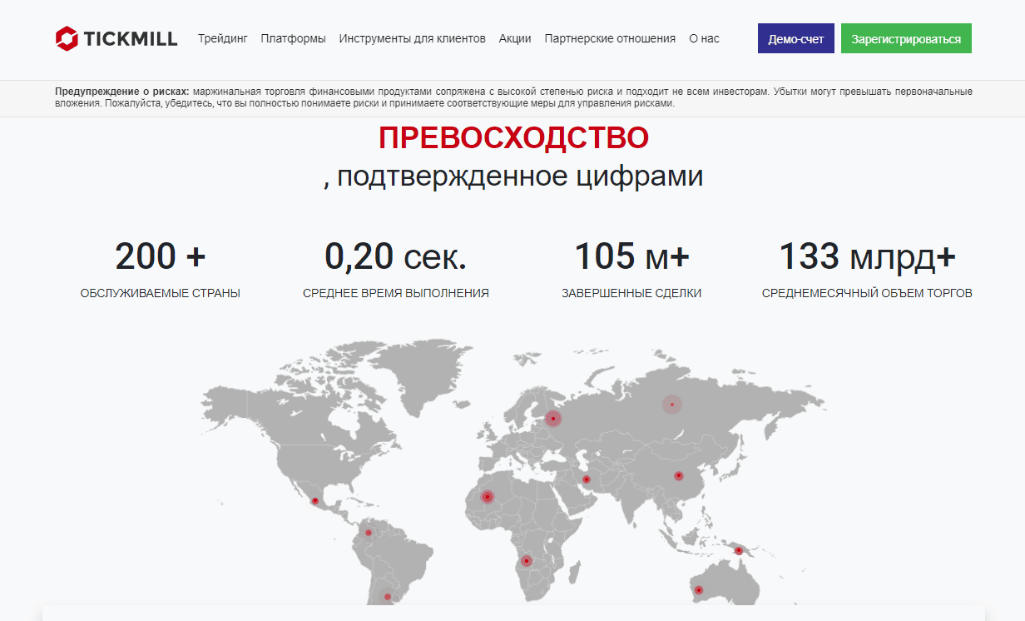The width and height of the screenshot is (1025, 621).
Task: Click the map marker in Mexico
Action: point(315,500)
